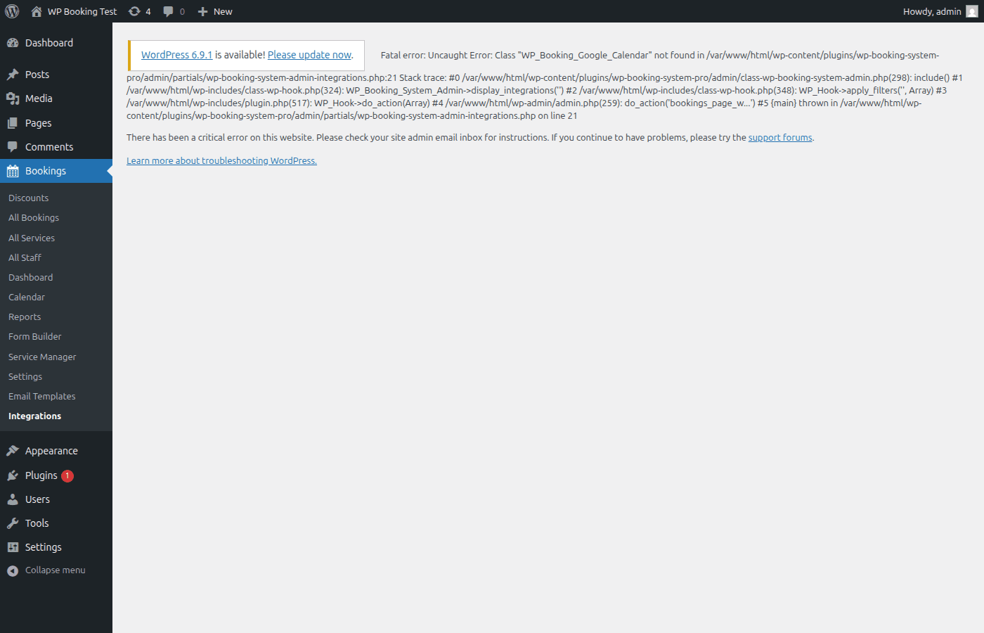Screen dimensions: 984x633
Task: Open the support forums link
Action: tap(780, 137)
